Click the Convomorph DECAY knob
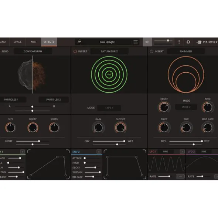 (x=33, y=128)
